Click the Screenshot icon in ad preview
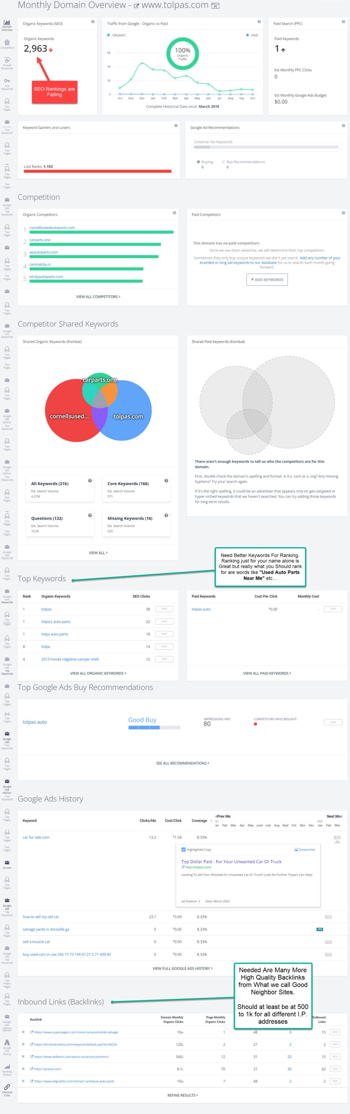Image resolution: width=350 pixels, height=1114 pixels. (x=305, y=849)
